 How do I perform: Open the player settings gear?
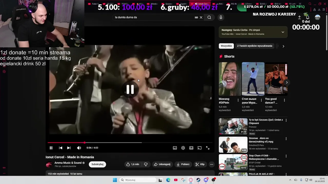tap(183, 148)
